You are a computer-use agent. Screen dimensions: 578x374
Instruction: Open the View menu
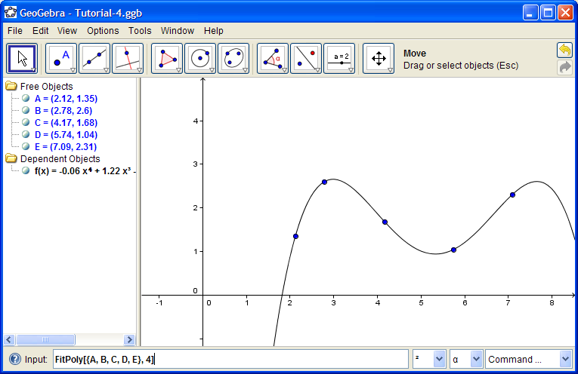click(67, 31)
